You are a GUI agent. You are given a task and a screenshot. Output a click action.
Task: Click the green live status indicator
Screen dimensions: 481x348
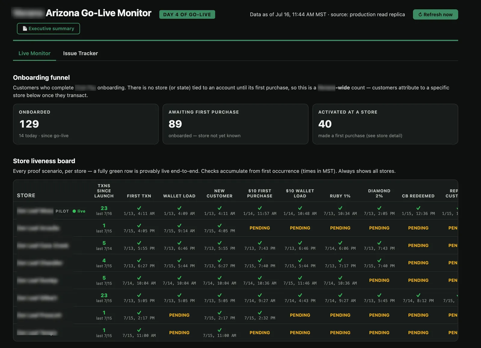click(79, 211)
